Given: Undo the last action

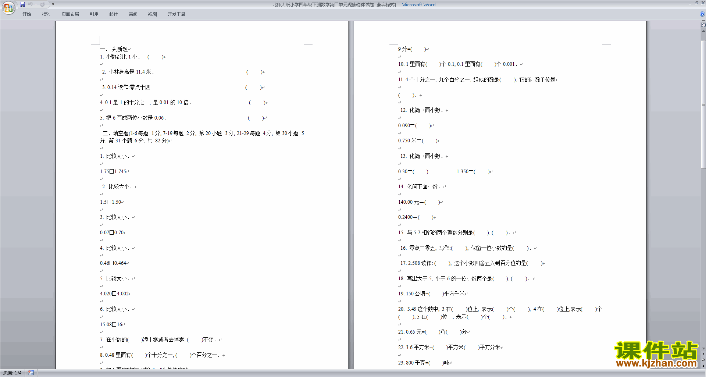Looking at the screenshot, I should pyautogui.click(x=31, y=4).
